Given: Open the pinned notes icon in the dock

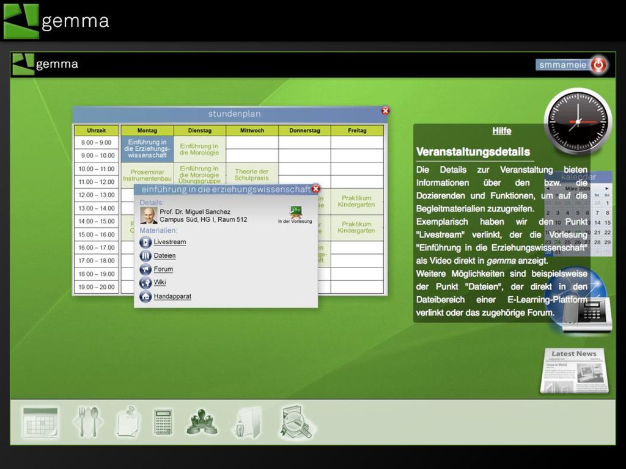Looking at the screenshot, I should (128, 421).
